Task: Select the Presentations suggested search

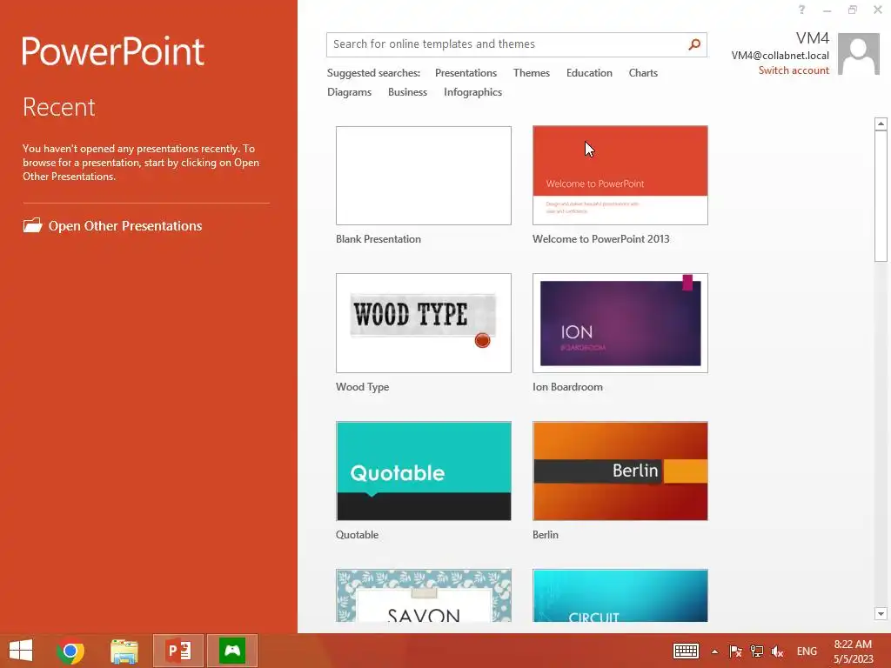Action: pos(466,73)
